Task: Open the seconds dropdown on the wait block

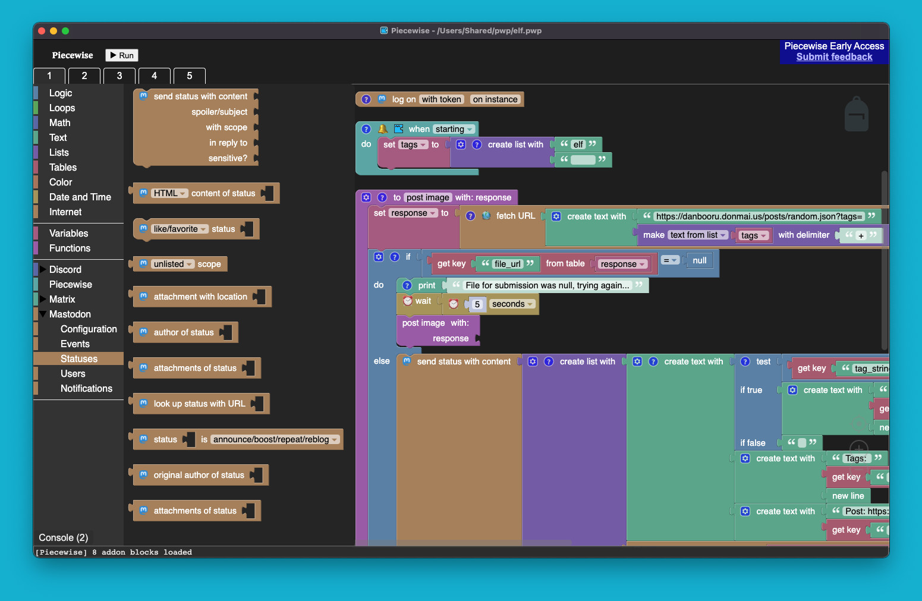Action: (x=512, y=304)
